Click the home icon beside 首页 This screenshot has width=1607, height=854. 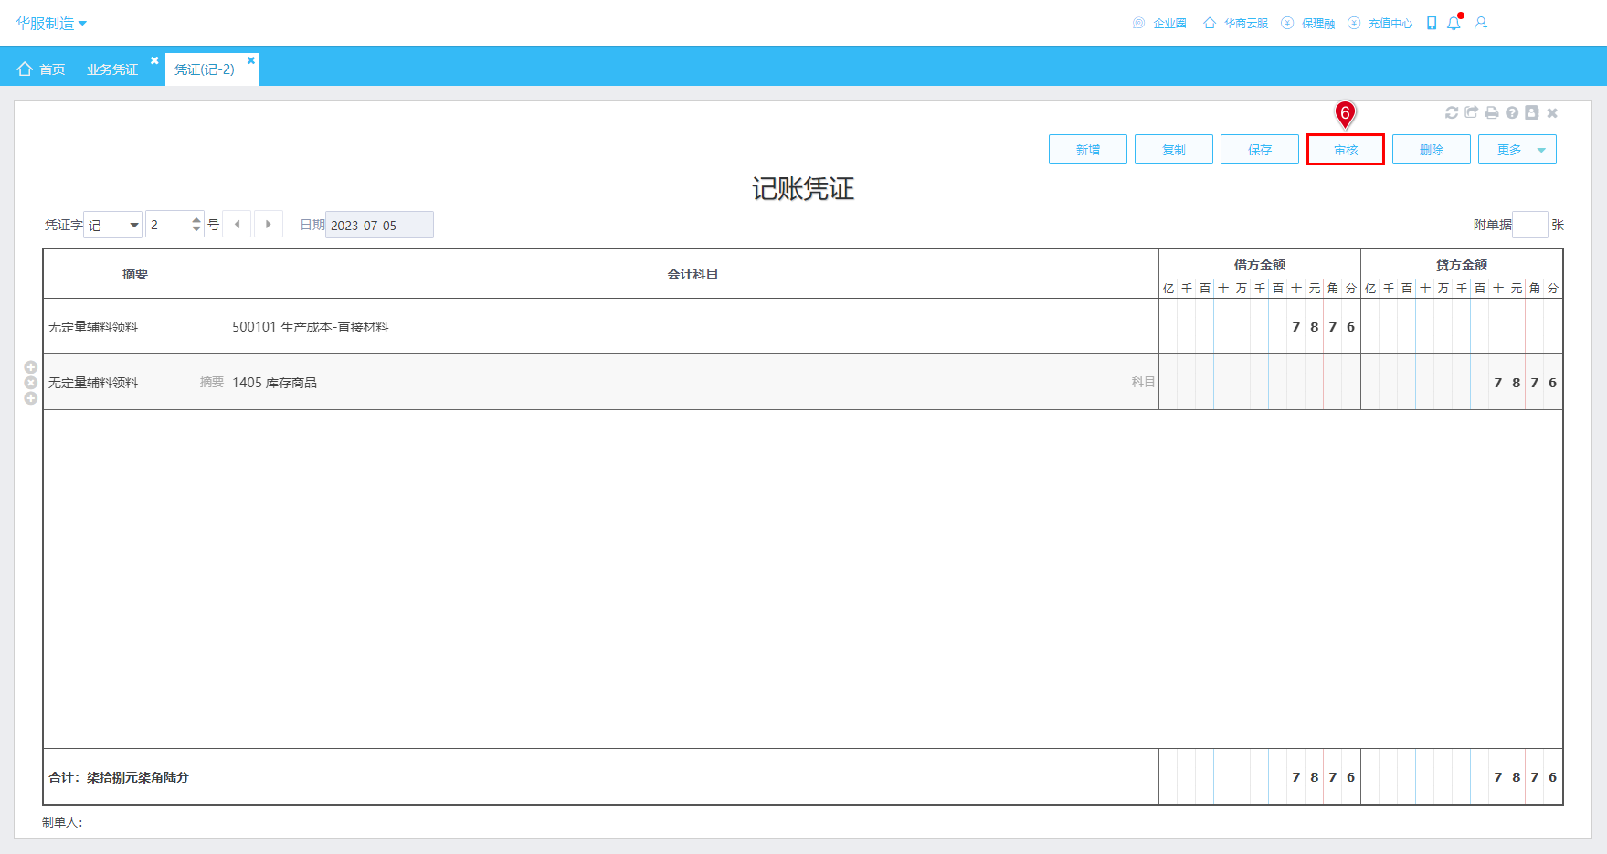(x=25, y=69)
